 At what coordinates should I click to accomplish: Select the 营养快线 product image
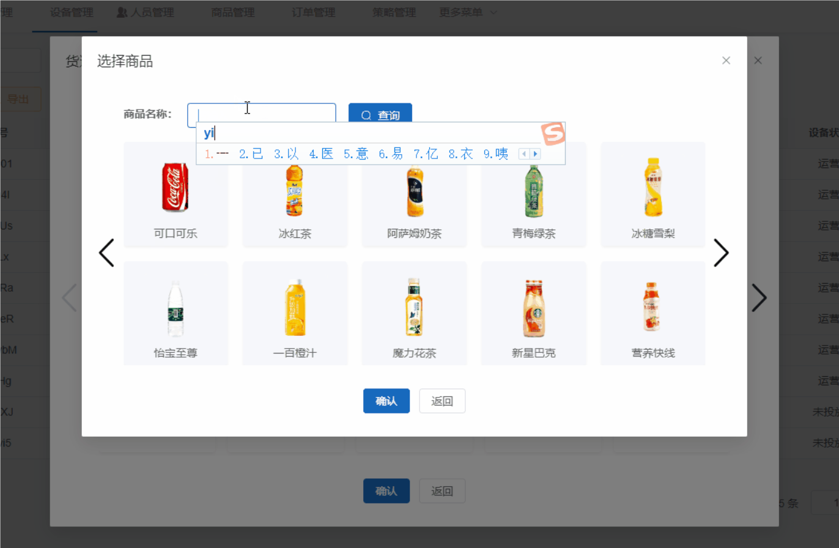tap(653, 307)
